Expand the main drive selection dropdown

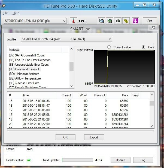click(35, 21)
